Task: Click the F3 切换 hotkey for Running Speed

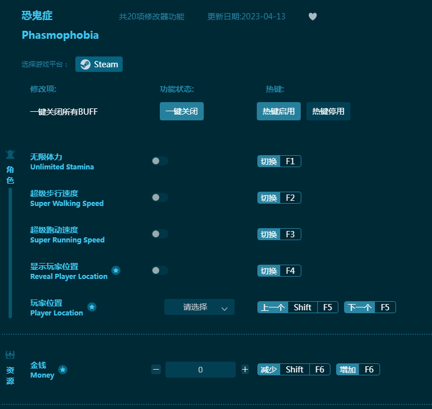Action: (x=279, y=234)
